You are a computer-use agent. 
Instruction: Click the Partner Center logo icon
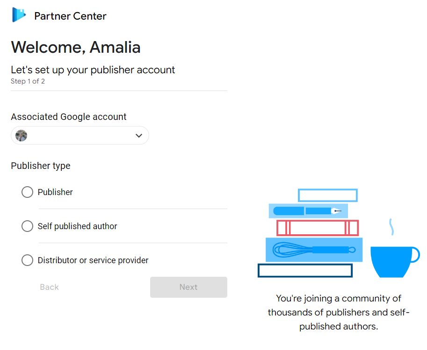click(x=18, y=14)
